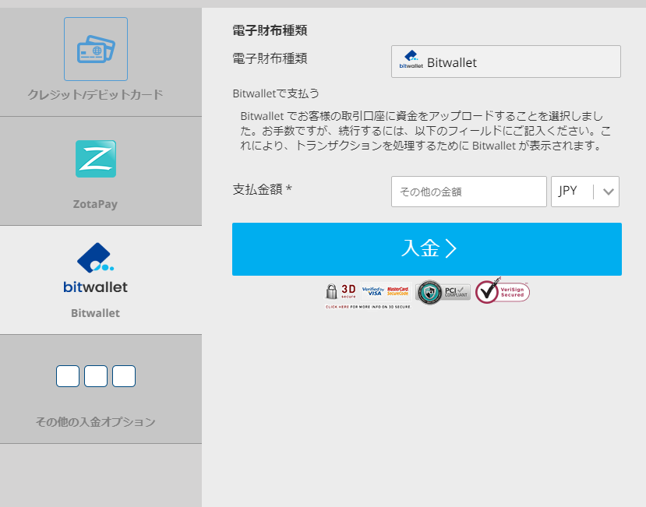Viewport: 646px width, 507px height.
Task: Click the 3D Secure lock badge
Action: pos(341,291)
